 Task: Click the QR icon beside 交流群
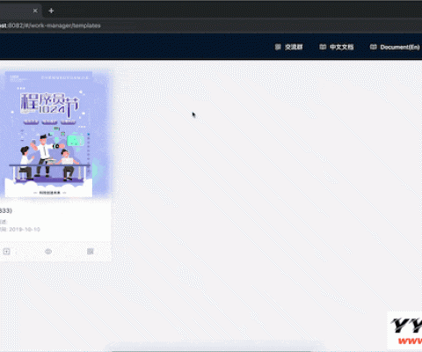click(278, 47)
